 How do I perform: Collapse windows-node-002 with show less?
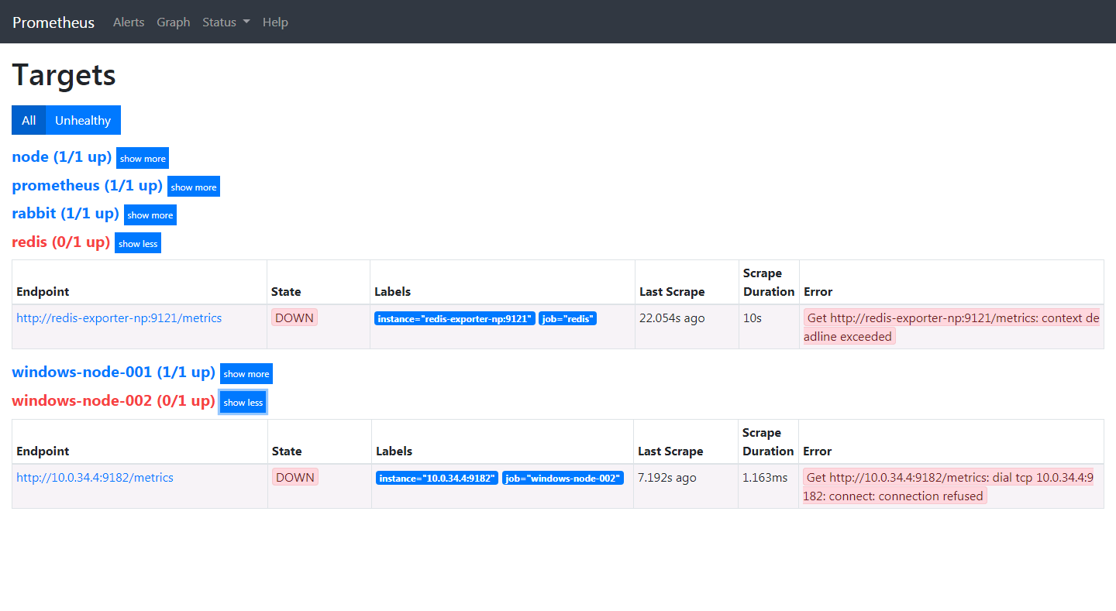pyautogui.click(x=243, y=402)
